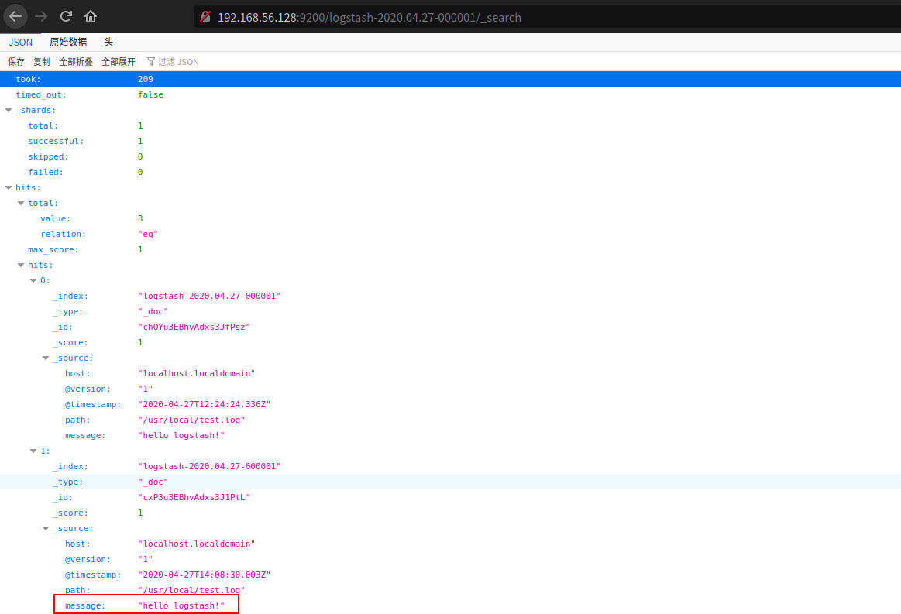Collapse hit entry 1

(33, 450)
